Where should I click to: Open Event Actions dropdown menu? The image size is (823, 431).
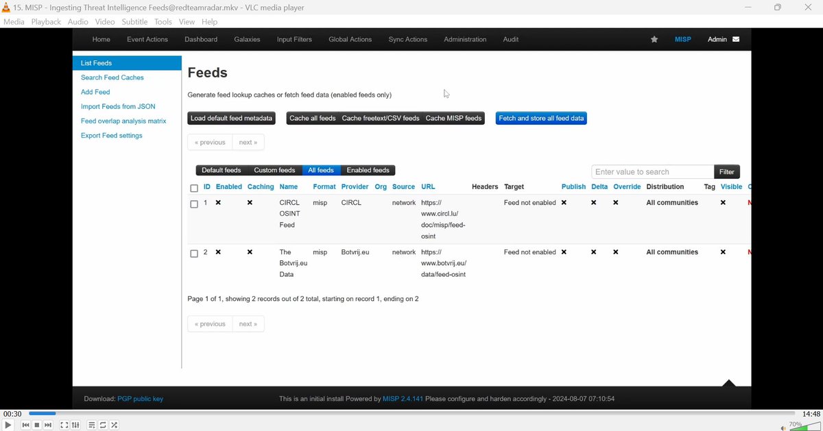(x=147, y=40)
